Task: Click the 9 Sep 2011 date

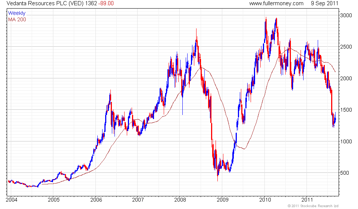Action: pyautogui.click(x=324, y=3)
